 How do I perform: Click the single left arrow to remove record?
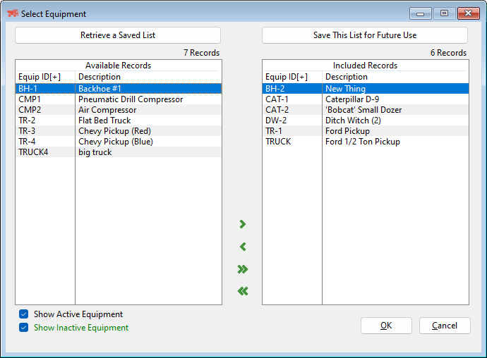(243, 247)
